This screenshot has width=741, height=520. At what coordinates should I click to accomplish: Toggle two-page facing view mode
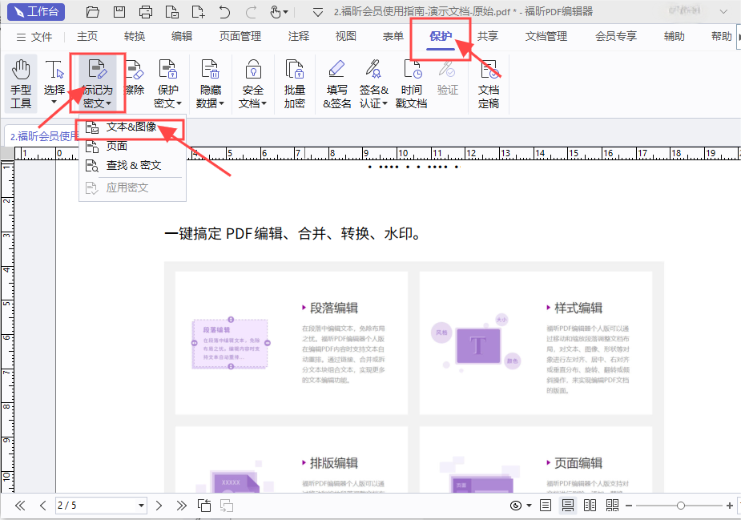[x=590, y=506]
